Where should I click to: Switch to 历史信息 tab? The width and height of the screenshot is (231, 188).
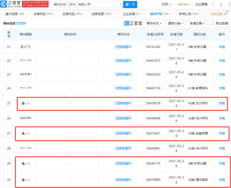pos(219,14)
